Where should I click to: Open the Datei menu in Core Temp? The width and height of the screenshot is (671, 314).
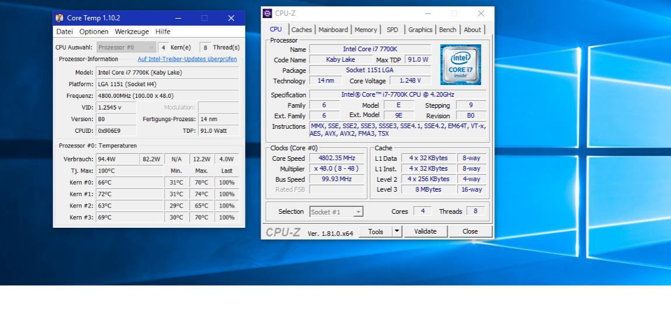[65, 31]
